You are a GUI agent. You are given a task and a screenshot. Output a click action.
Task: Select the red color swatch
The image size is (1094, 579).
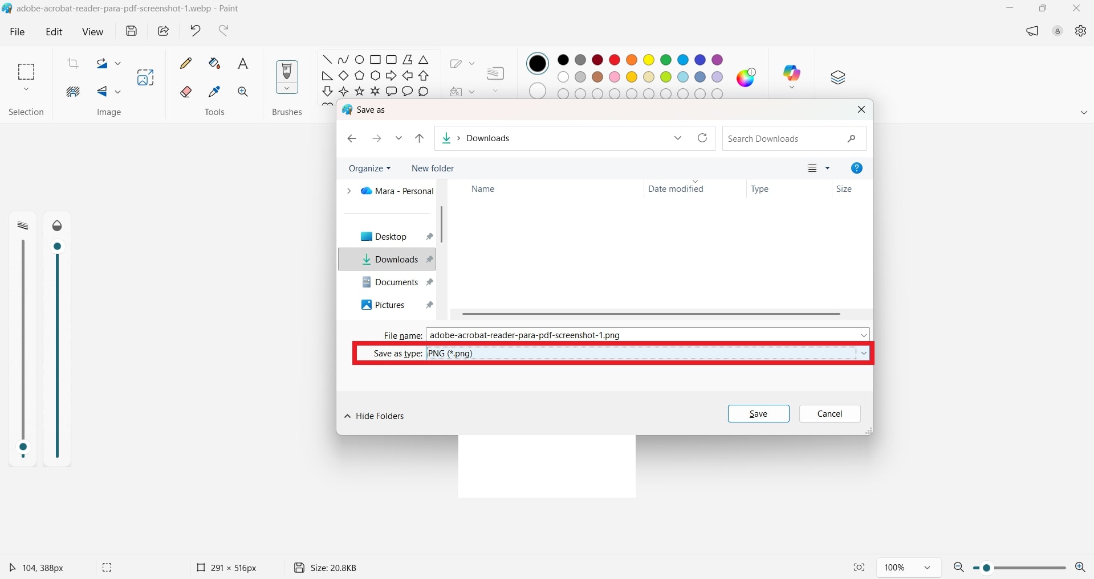[x=615, y=60]
